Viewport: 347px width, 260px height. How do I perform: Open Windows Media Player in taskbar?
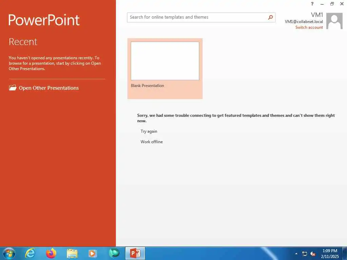click(93, 254)
